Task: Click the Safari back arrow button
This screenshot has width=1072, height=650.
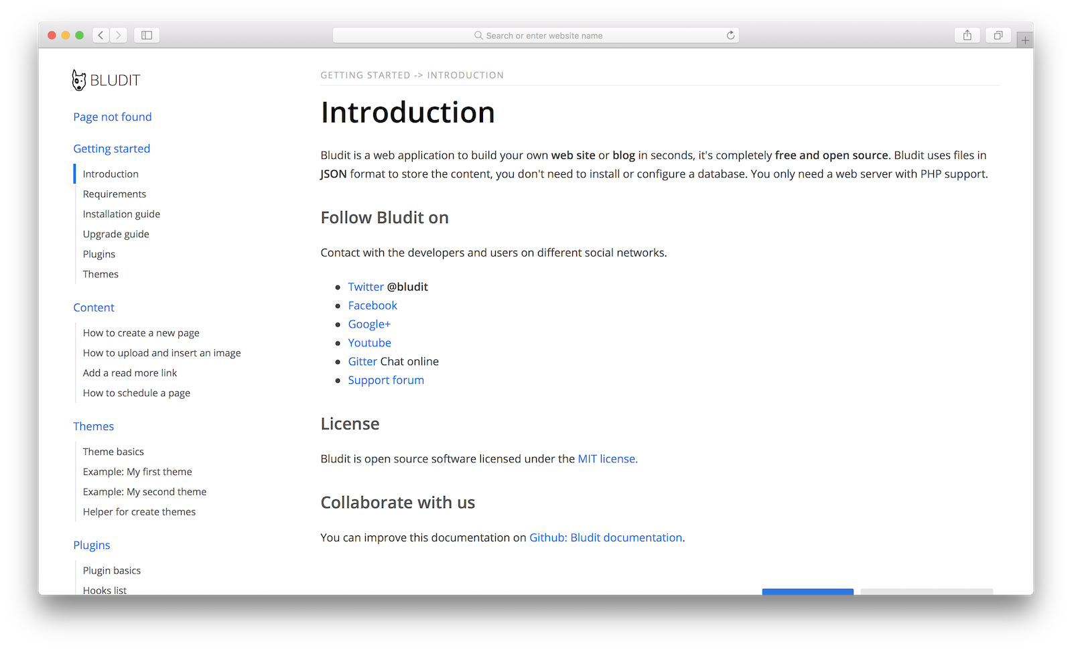Action: 100,35
